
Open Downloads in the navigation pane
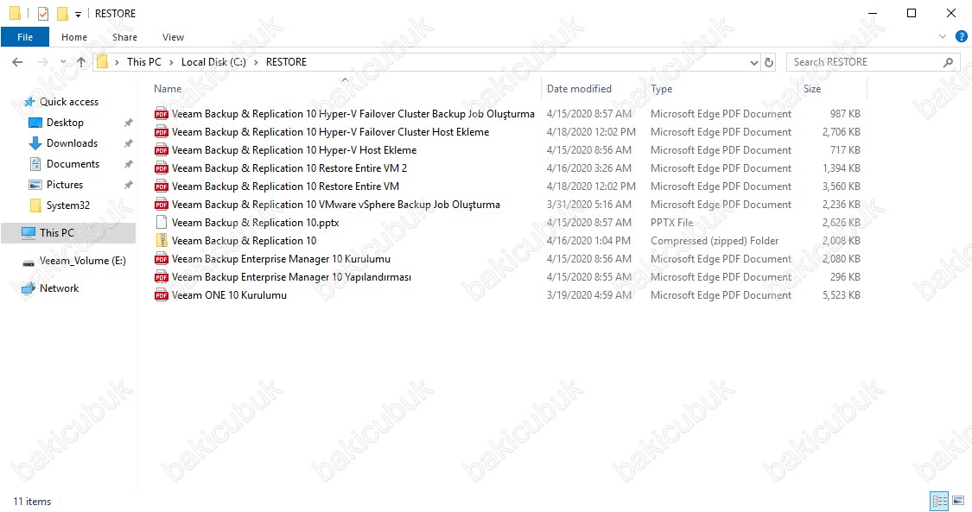point(72,143)
